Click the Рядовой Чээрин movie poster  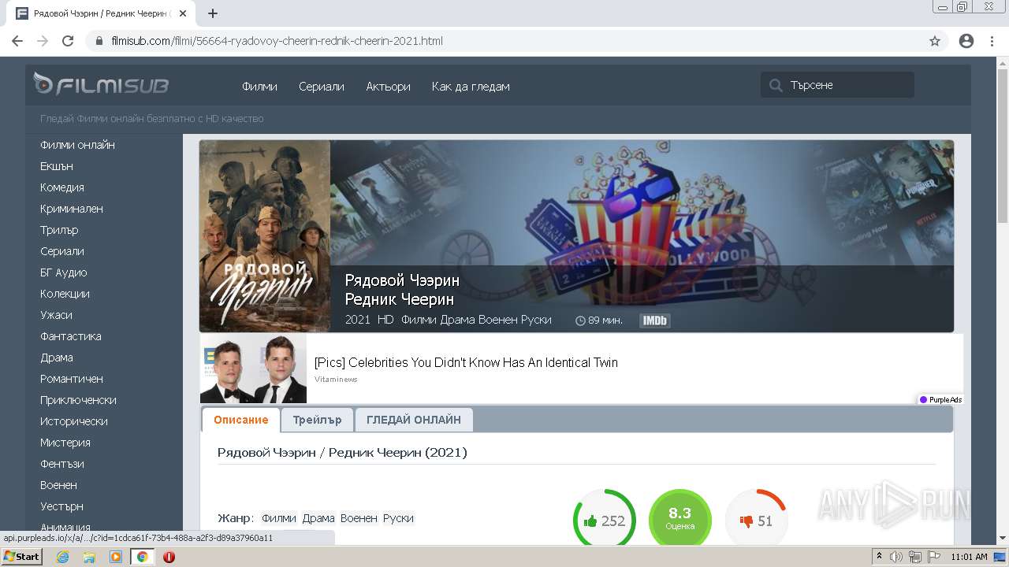point(265,236)
